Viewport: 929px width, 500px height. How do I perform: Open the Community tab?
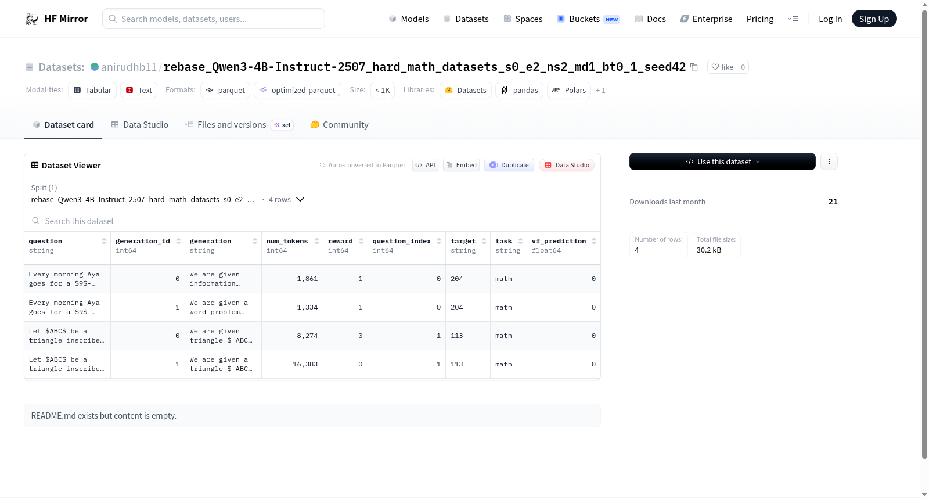pyautogui.click(x=339, y=125)
